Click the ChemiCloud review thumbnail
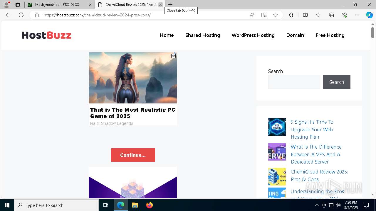 tap(277, 177)
